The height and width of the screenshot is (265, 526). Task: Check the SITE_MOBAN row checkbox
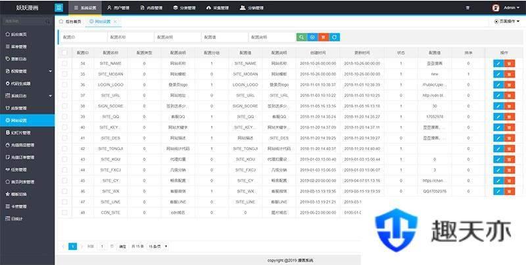[x=64, y=74]
